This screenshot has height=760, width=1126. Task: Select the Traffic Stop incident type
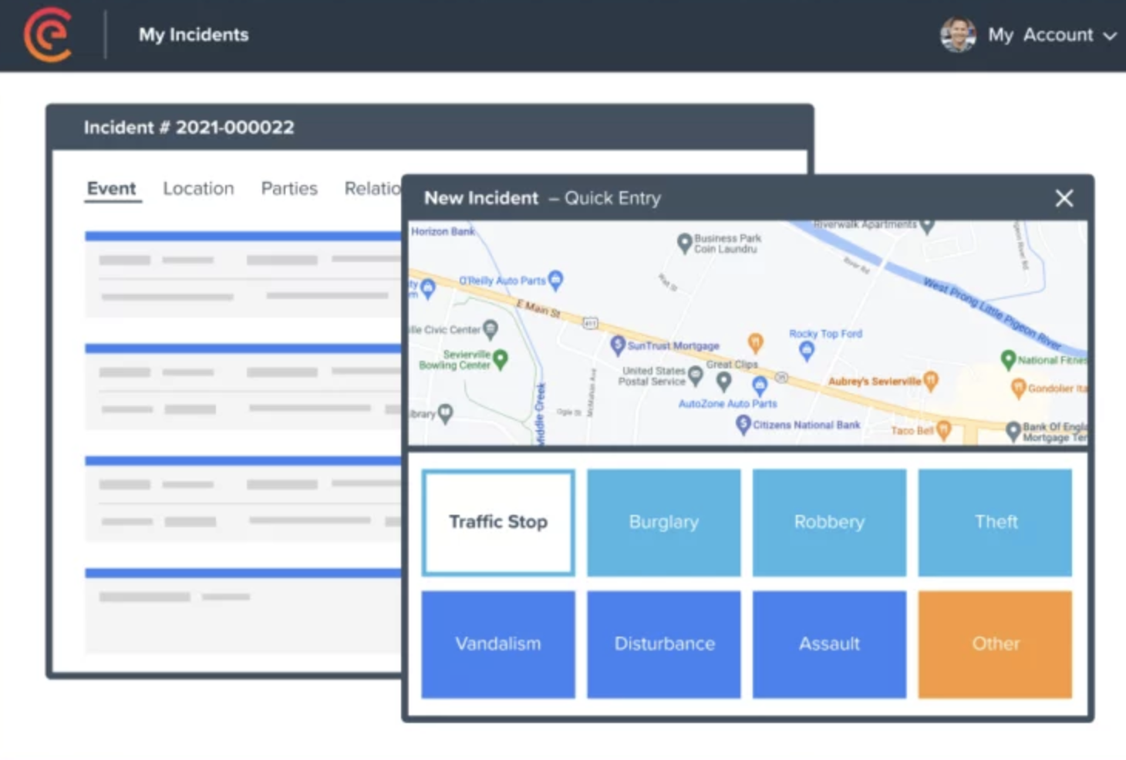[x=498, y=523]
